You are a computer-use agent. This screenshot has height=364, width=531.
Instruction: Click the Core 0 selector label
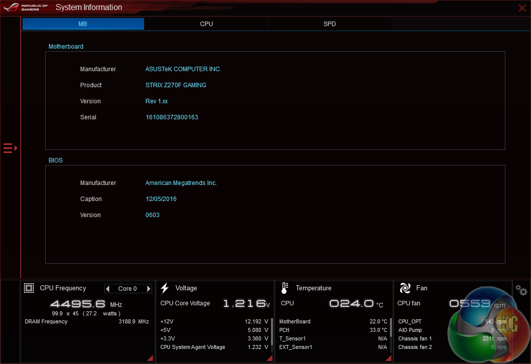click(x=127, y=289)
